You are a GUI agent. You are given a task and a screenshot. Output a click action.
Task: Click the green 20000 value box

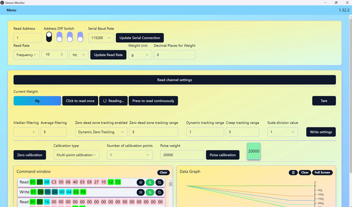click(x=254, y=151)
